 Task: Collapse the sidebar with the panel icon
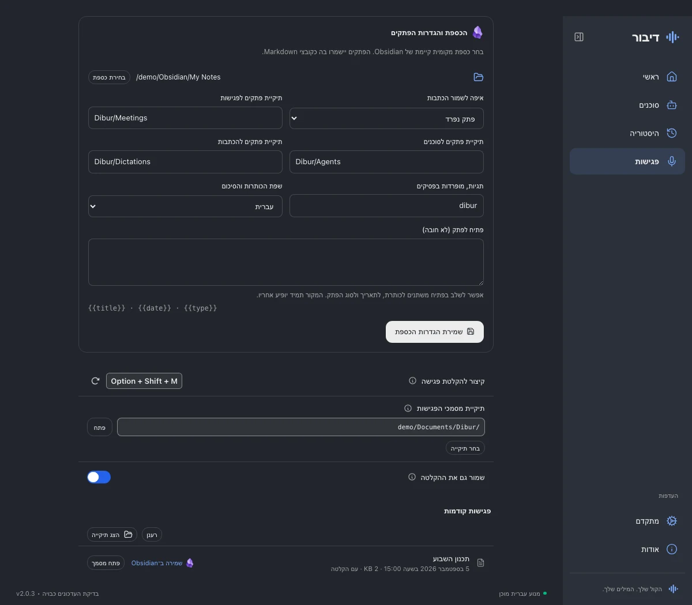pos(579,37)
